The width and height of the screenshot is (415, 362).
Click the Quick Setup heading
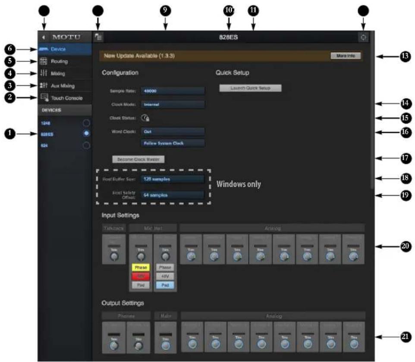pyautogui.click(x=232, y=73)
